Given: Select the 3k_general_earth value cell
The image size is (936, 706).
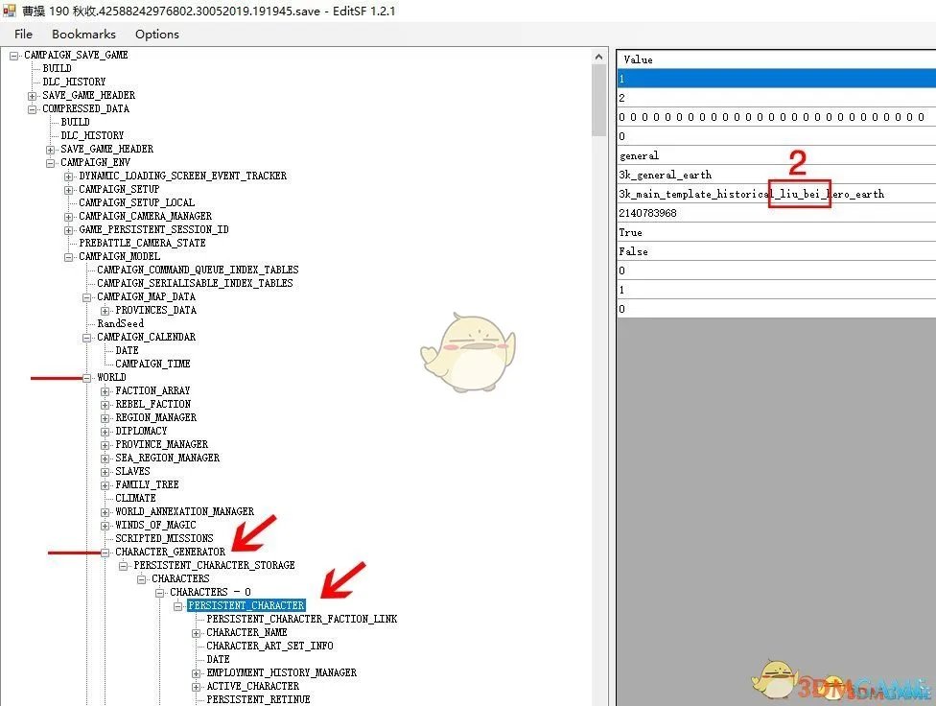Looking at the screenshot, I should pos(666,175).
